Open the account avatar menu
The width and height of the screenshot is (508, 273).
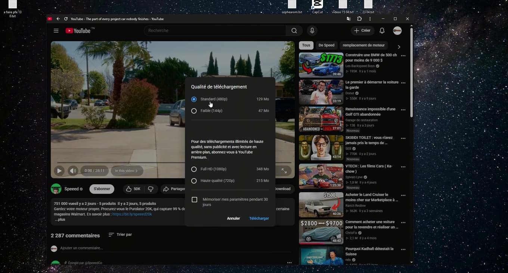tap(397, 31)
